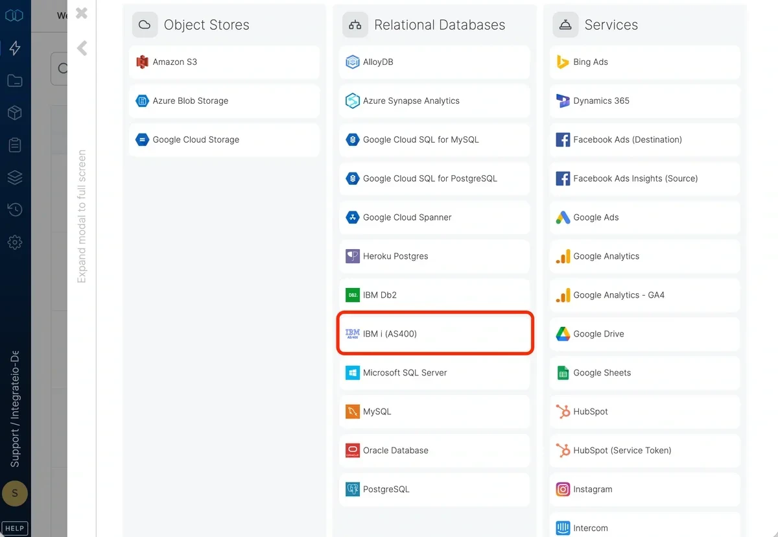The width and height of the screenshot is (778, 537).
Task: Click the Relational Databases header icon
Action: (x=355, y=25)
